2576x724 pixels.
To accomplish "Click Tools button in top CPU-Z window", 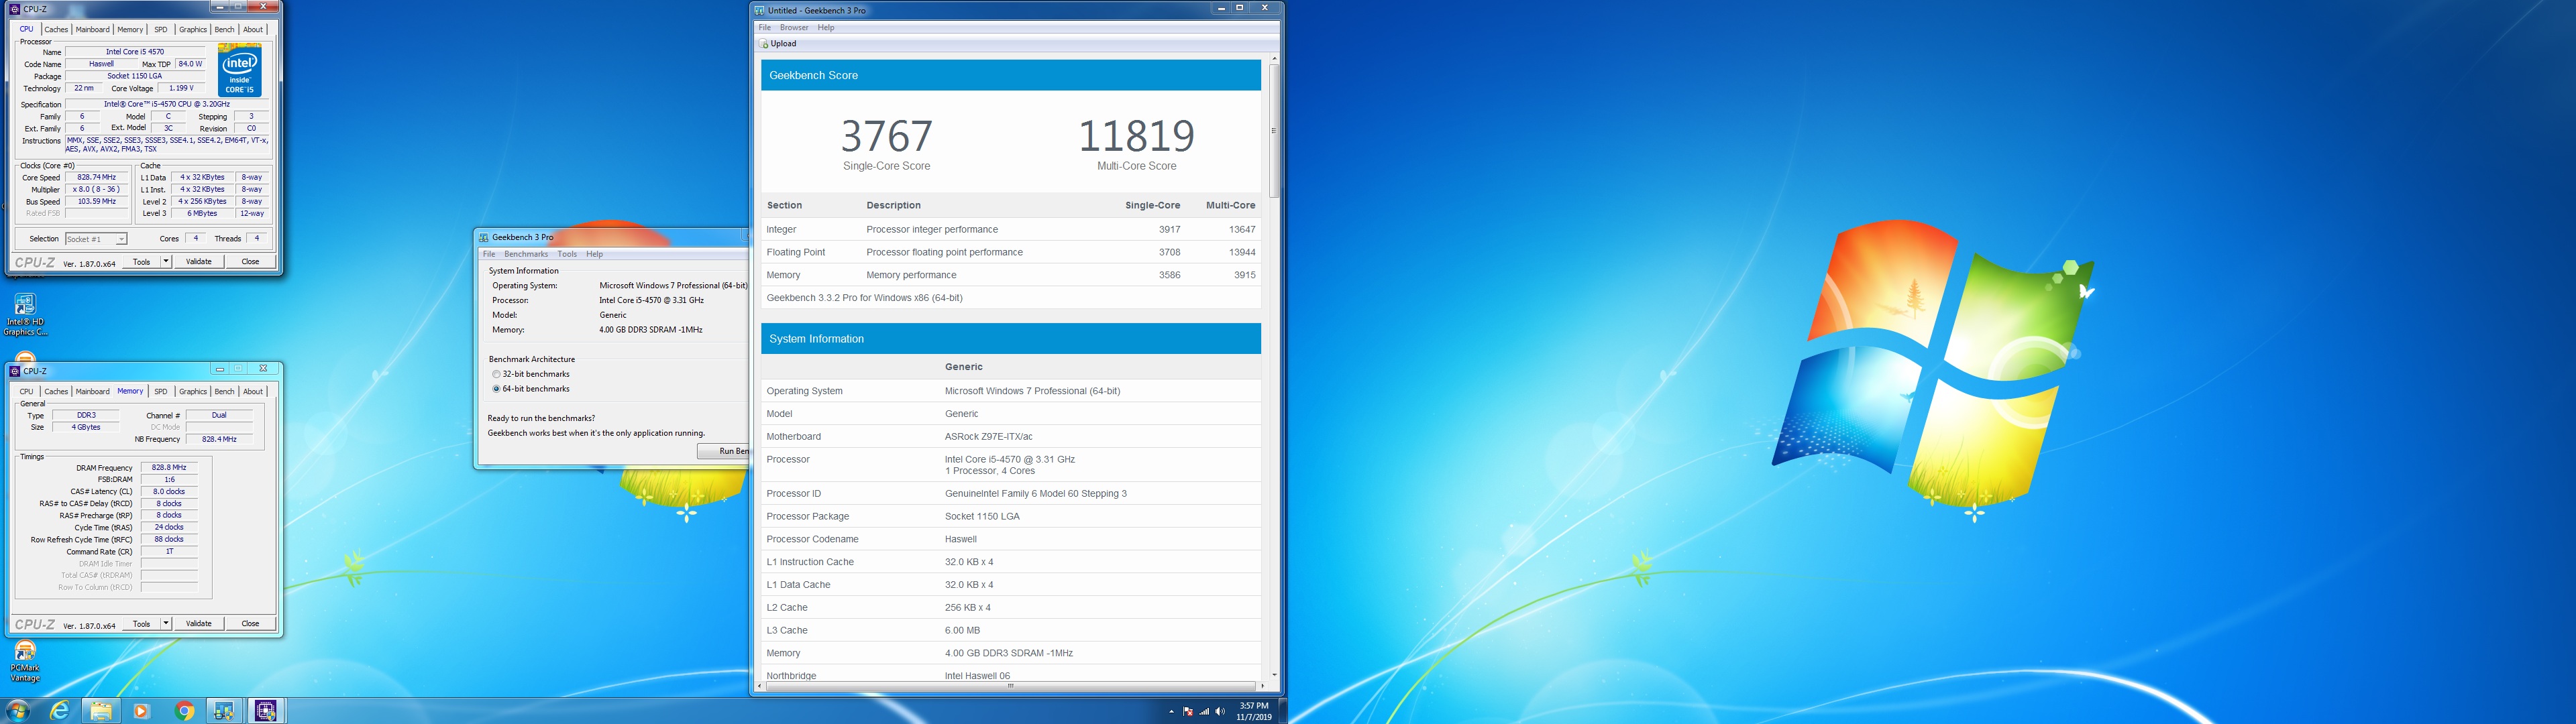I will (x=142, y=262).
